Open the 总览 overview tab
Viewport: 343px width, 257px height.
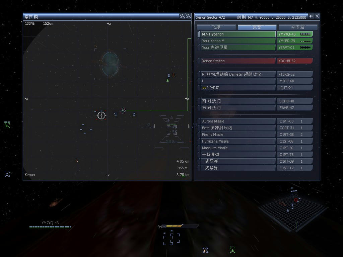point(257,27)
